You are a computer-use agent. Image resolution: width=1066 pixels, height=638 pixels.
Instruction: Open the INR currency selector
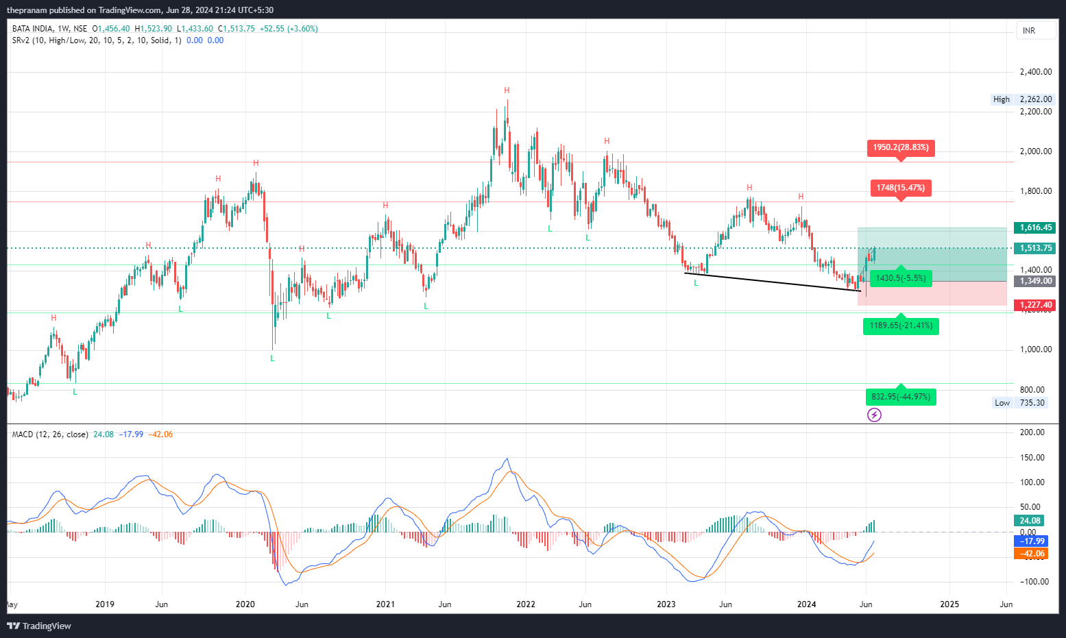point(1036,31)
